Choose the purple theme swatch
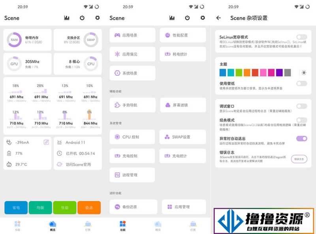The height and width of the screenshot is (234, 316). 279,73
